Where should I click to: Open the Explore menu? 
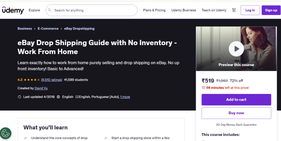(34, 10)
